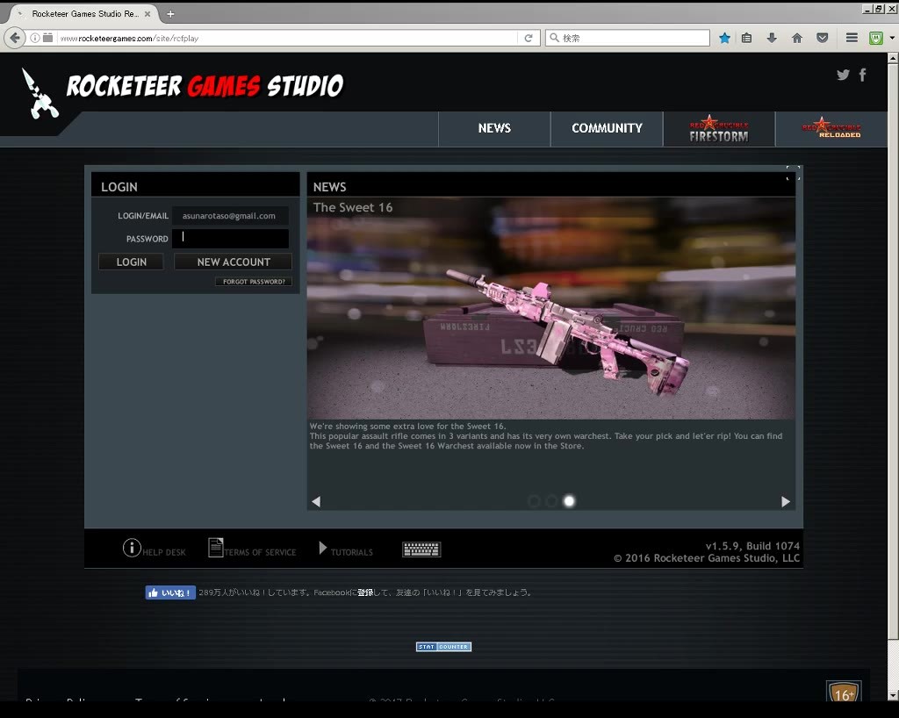Reload the page with the refresh icon

pos(529,38)
